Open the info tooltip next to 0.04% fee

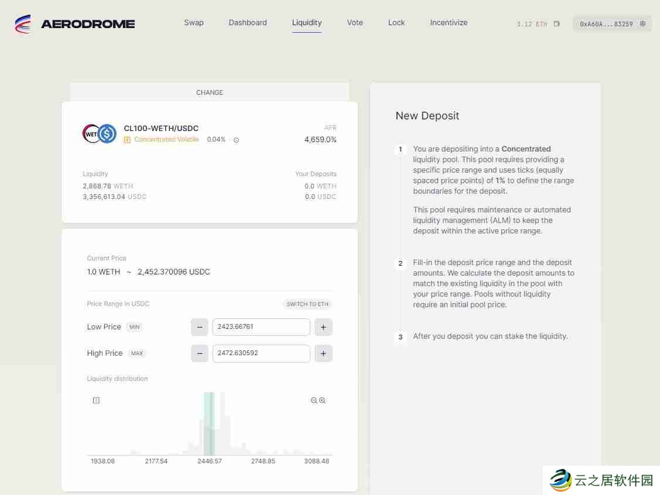236,140
